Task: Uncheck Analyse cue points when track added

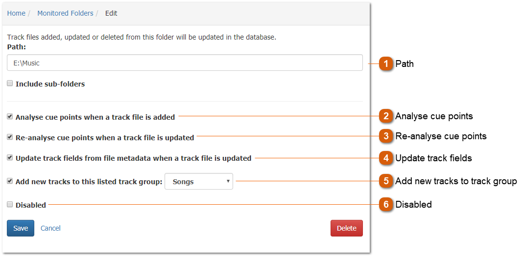Action: [10, 117]
